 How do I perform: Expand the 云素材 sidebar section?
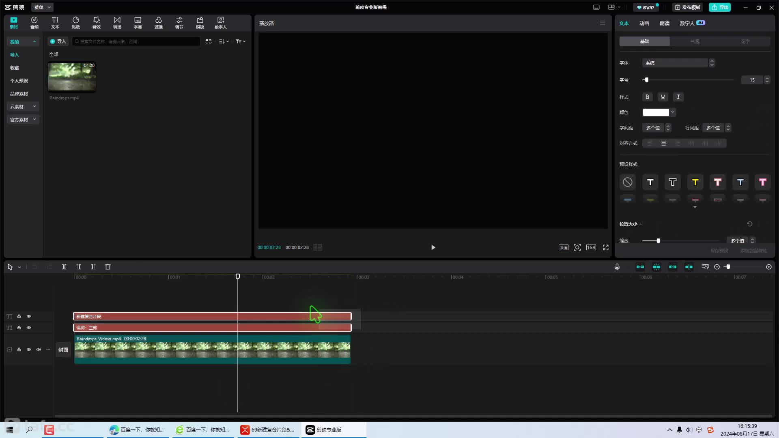(23, 107)
